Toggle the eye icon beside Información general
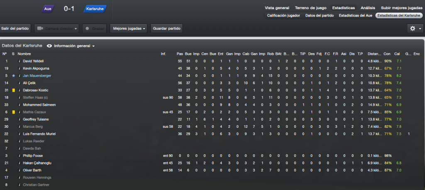425x190 pixels. tap(49, 46)
